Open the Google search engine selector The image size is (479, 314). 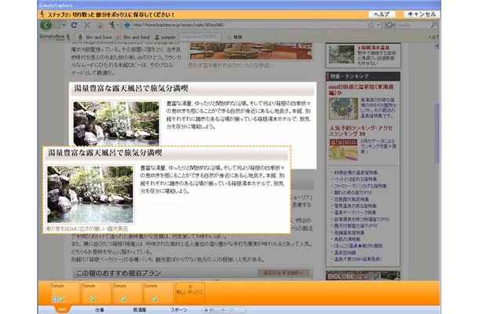pyautogui.click(x=390, y=25)
